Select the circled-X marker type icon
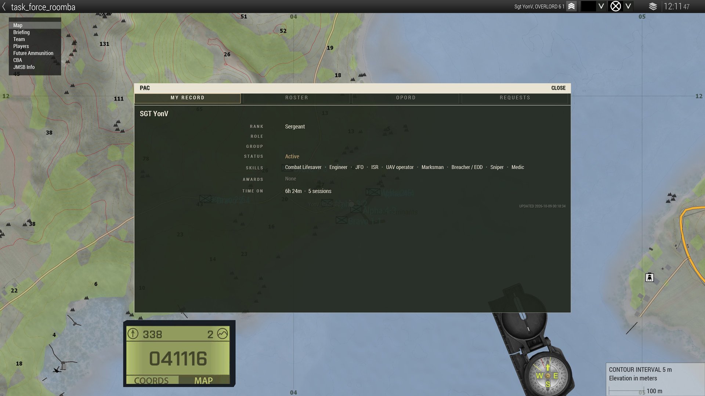705x396 pixels. (615, 6)
